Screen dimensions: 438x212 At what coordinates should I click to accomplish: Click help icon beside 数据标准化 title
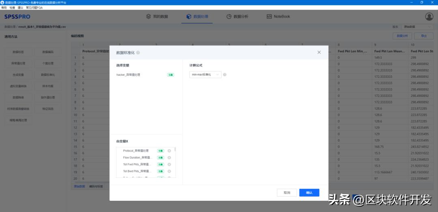point(138,53)
